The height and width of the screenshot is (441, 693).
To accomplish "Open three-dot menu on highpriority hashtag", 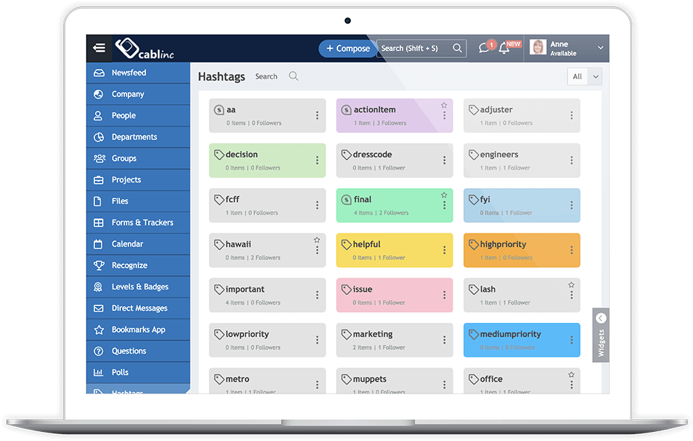I will 571,250.
